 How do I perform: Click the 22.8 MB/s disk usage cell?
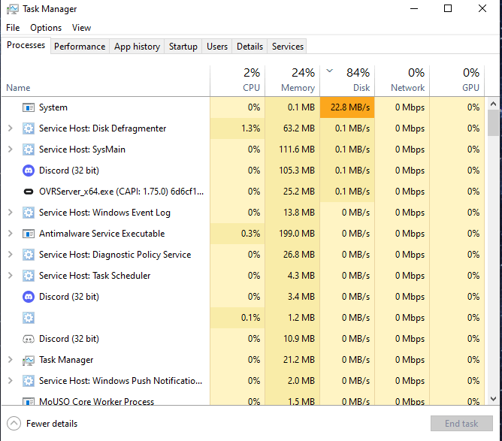(347, 107)
